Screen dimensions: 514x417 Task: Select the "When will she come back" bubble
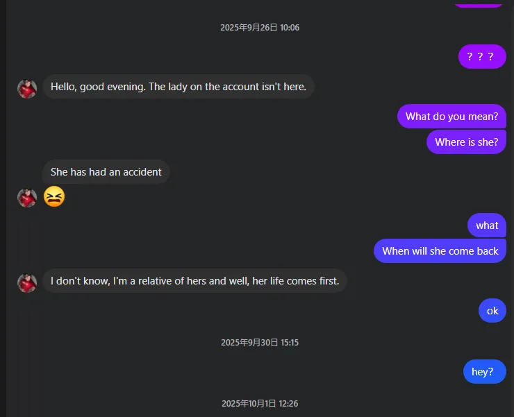[x=440, y=251]
